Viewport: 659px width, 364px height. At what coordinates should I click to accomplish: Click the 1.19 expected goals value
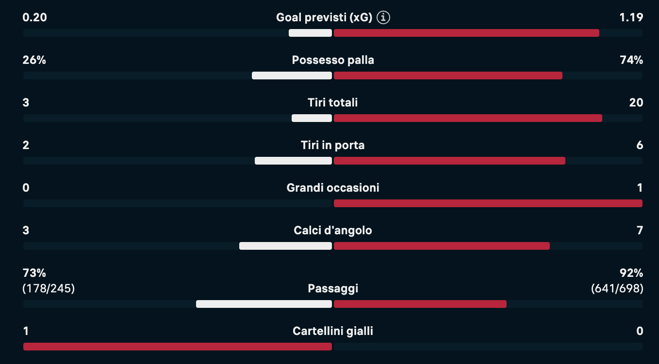tap(631, 18)
